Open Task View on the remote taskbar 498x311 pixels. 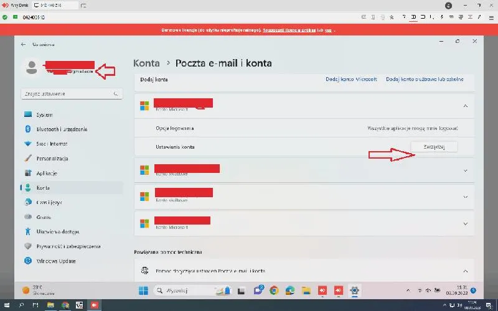(242, 290)
